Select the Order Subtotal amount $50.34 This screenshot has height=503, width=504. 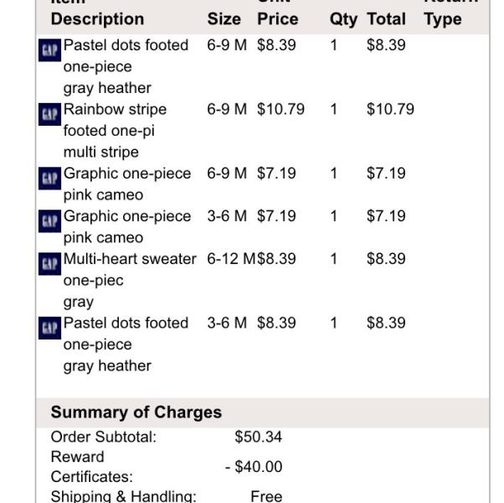(x=258, y=437)
